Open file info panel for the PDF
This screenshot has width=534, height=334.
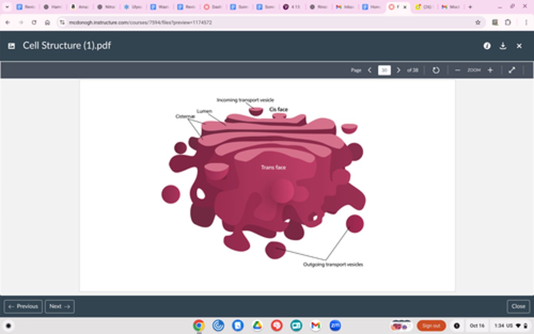[x=487, y=46]
